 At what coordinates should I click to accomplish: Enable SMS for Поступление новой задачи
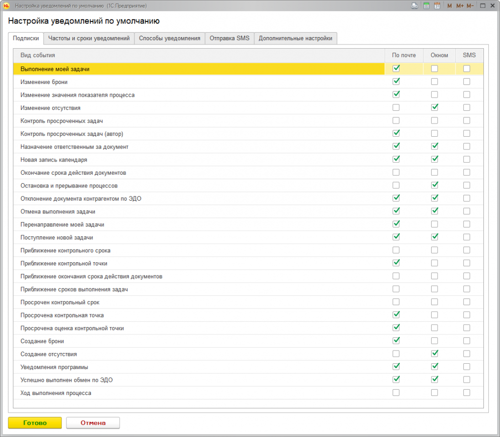pos(467,237)
